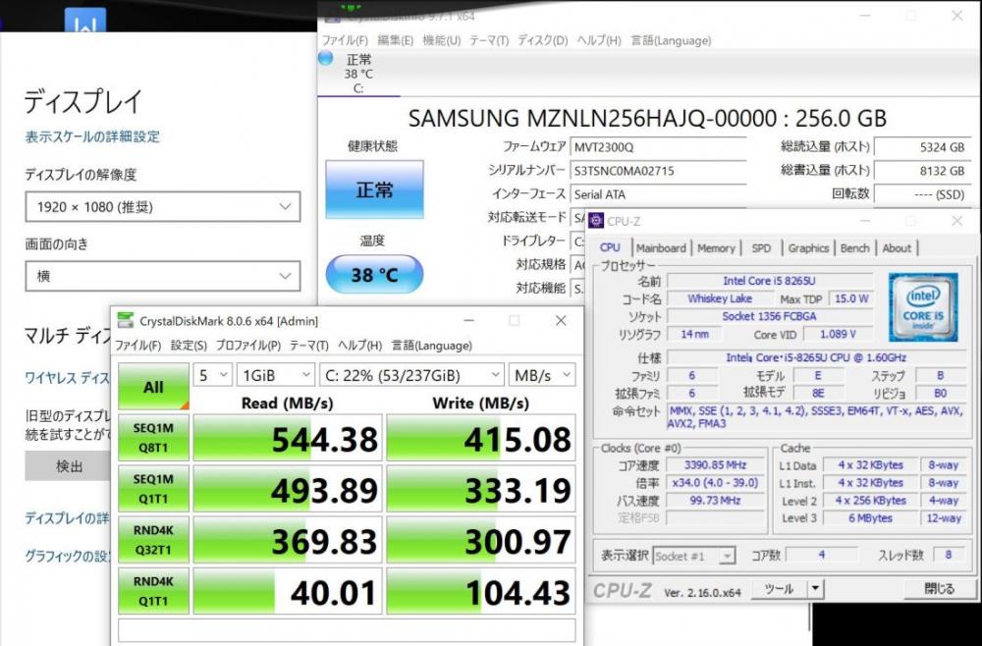
Task: Open ディスク(D) menu in CrystalDiskInfo
Action: point(542,40)
